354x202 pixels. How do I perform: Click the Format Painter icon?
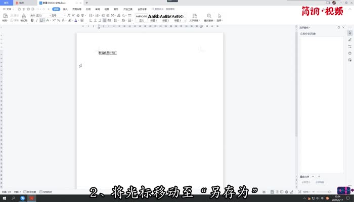[24, 18]
